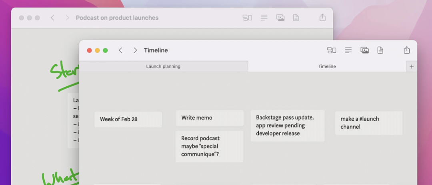Click the text lines icon in Timeline toolbar
Image resolution: width=432 pixels, height=185 pixels.
tap(348, 50)
